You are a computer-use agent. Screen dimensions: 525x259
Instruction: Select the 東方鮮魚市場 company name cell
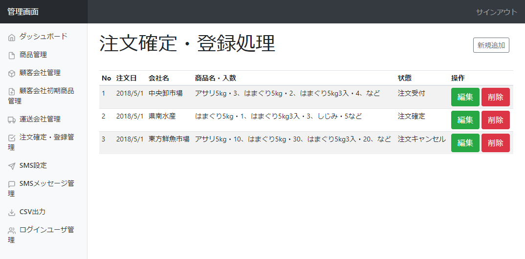(169, 139)
